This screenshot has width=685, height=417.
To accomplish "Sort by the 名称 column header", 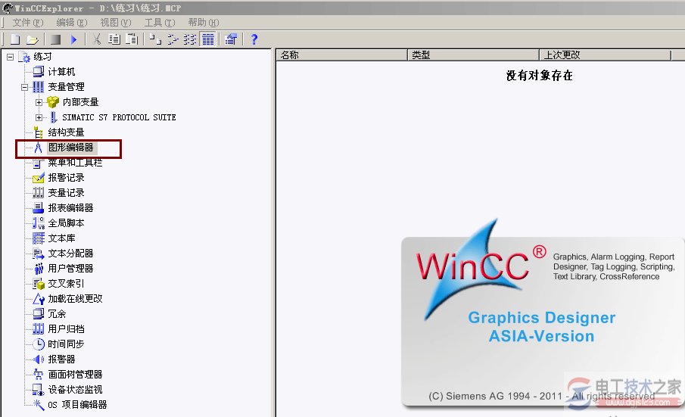I will [x=341, y=55].
